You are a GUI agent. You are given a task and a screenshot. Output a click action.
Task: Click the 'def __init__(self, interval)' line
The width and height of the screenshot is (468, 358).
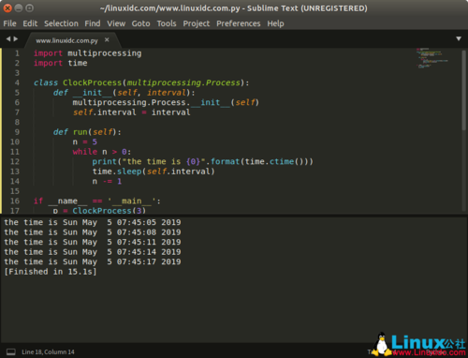tap(124, 93)
